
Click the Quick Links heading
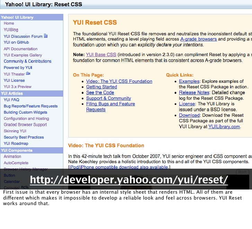[x=180, y=75]
